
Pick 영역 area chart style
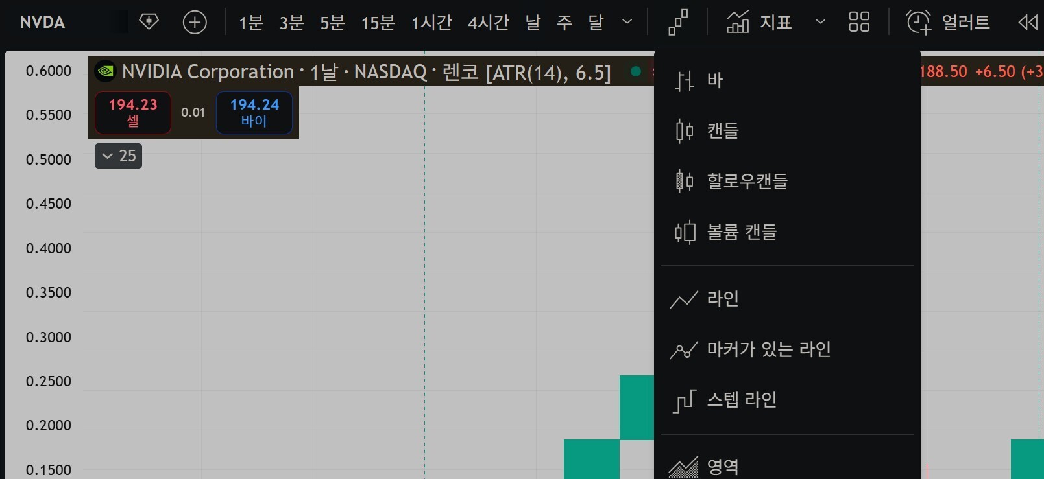(787, 465)
